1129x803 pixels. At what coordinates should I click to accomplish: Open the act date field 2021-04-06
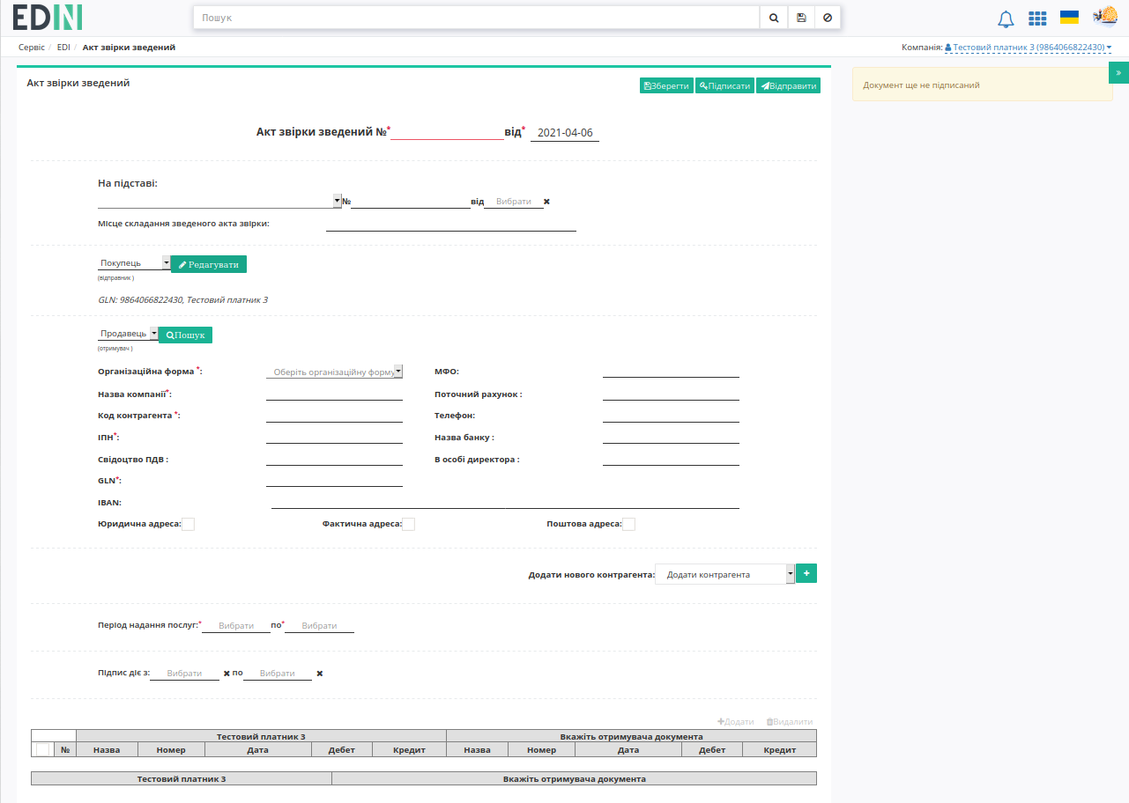pyautogui.click(x=565, y=133)
